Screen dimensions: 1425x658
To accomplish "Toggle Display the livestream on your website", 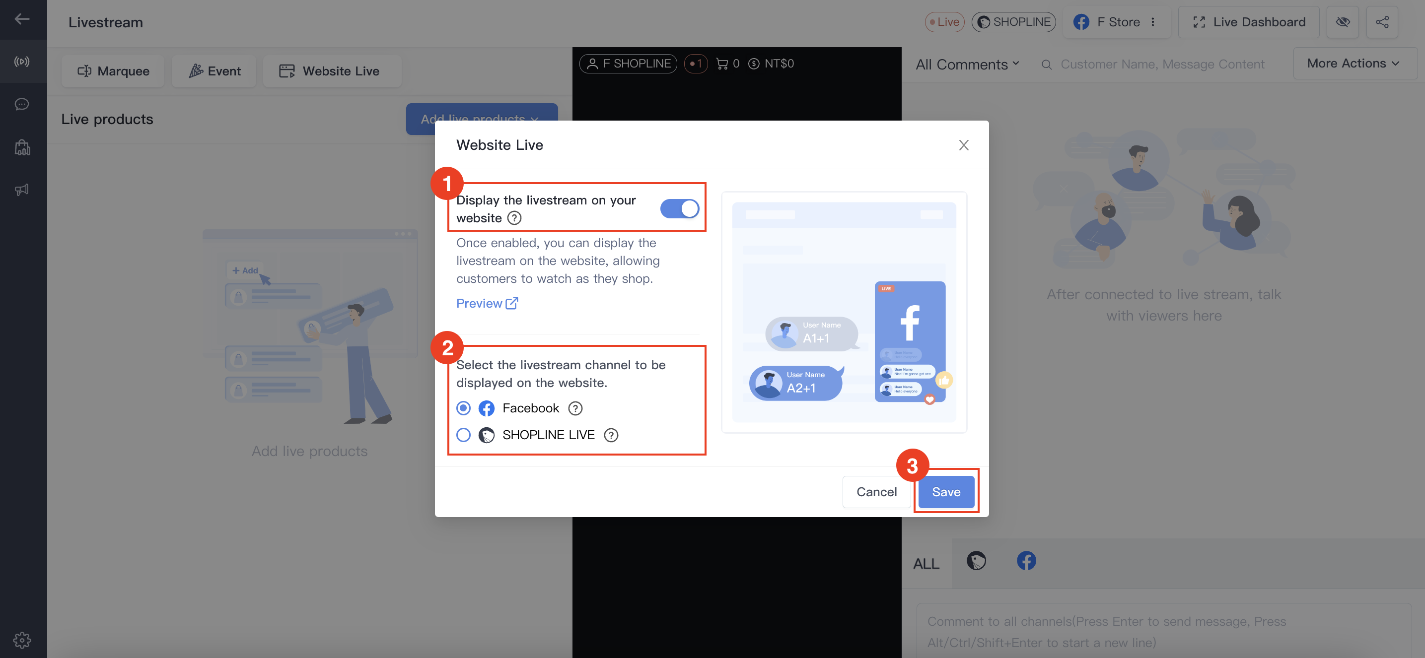I will tap(679, 208).
